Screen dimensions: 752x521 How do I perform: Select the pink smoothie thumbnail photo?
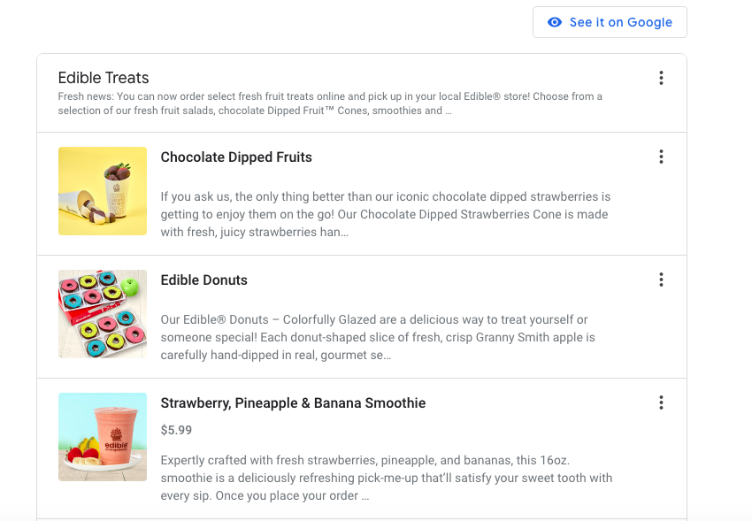click(x=102, y=436)
